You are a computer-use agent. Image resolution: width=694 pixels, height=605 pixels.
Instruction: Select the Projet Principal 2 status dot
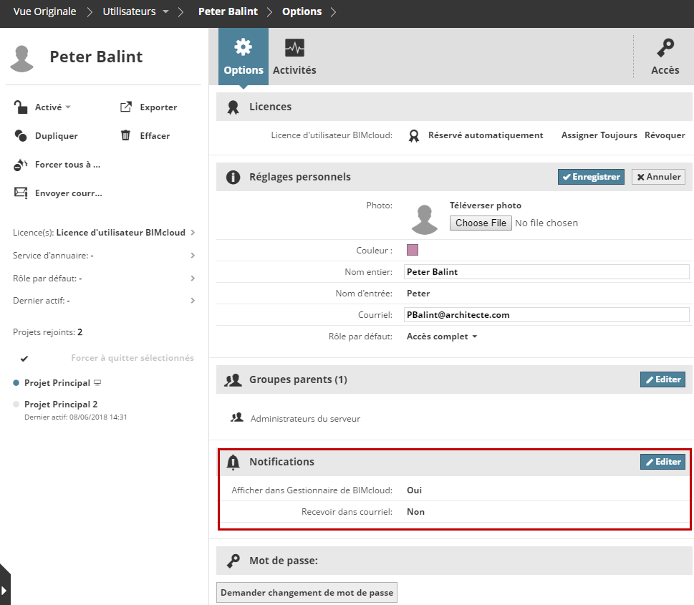pos(16,405)
